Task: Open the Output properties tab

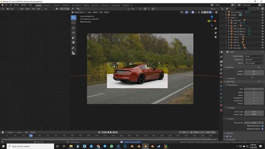Action: coord(221,65)
